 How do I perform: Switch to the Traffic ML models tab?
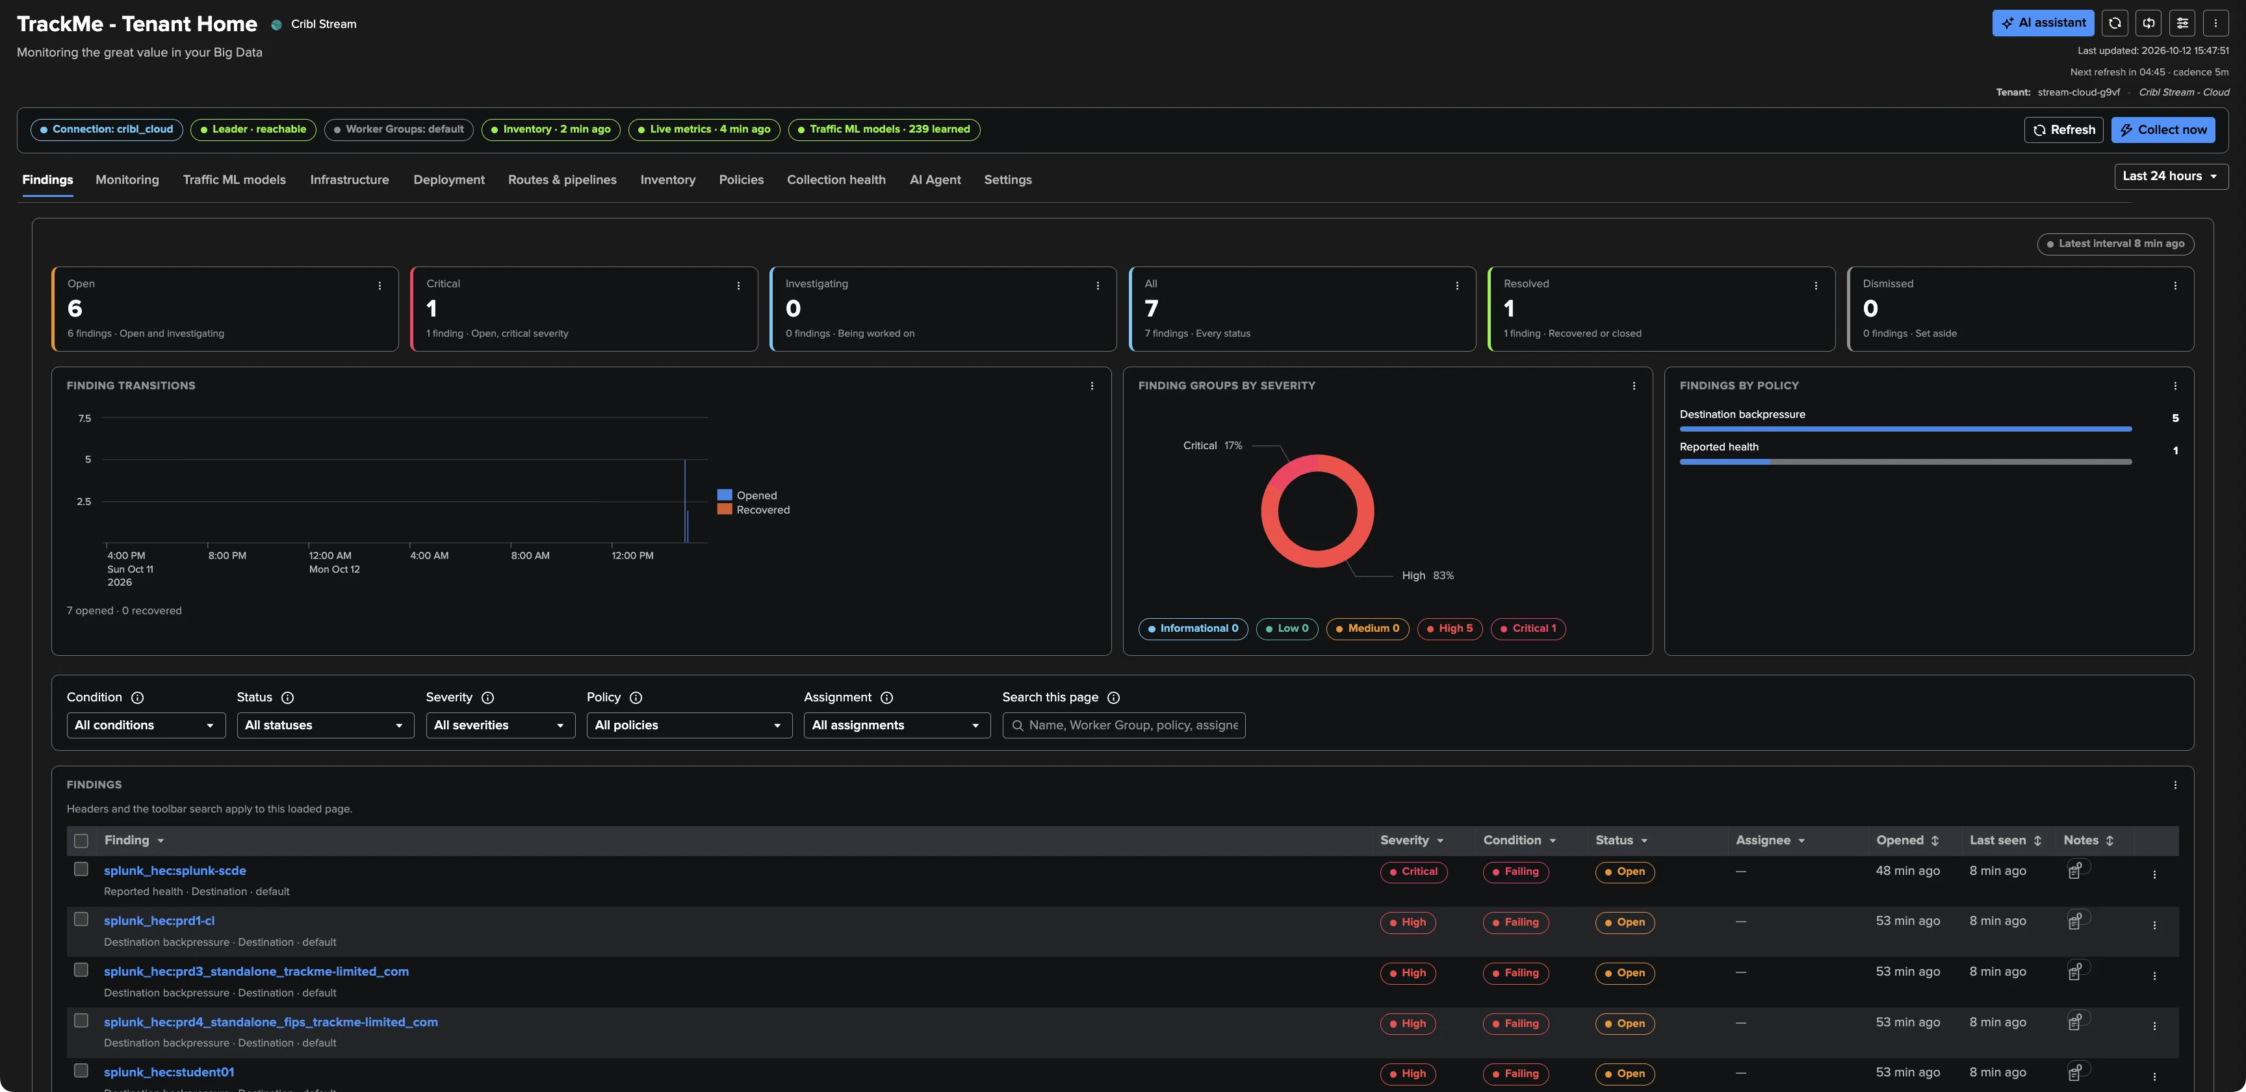[235, 179]
